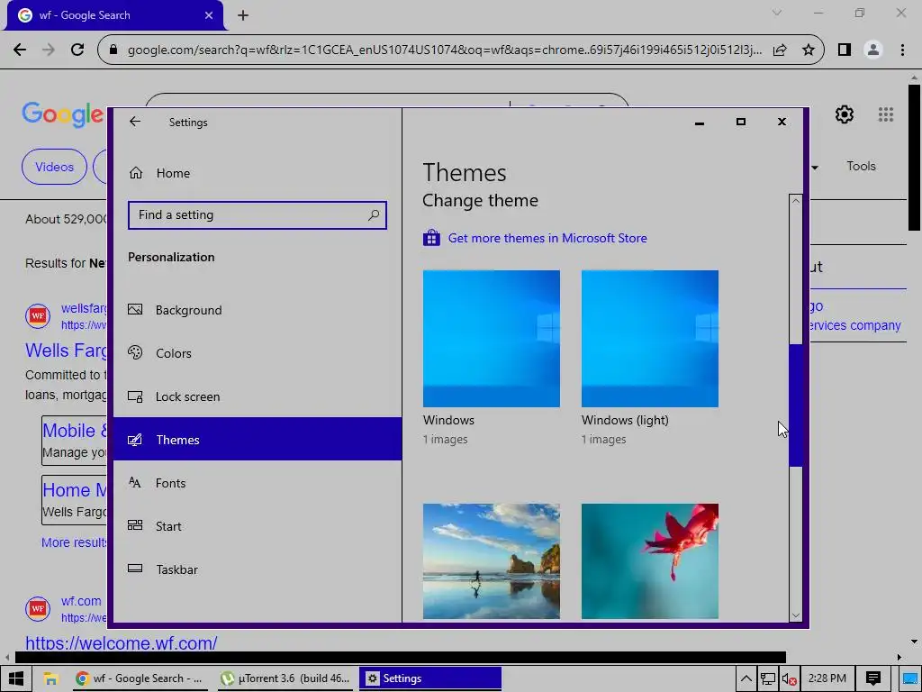Close the Settings window
Viewport: 922px width, 692px height.
pyautogui.click(x=782, y=122)
